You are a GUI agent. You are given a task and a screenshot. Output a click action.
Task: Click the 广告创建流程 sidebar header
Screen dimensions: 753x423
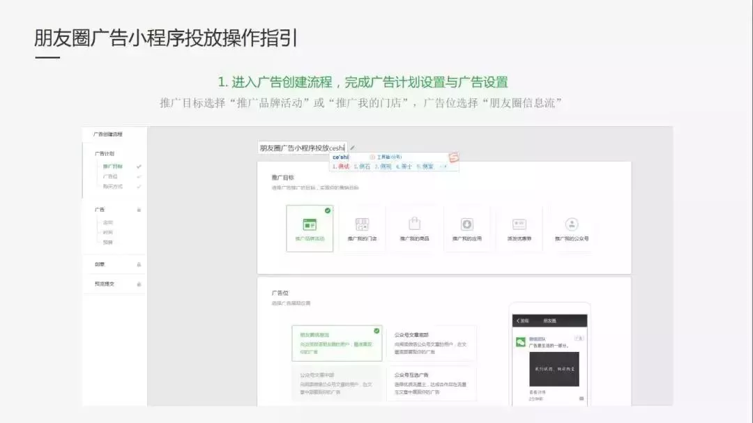[x=108, y=134]
